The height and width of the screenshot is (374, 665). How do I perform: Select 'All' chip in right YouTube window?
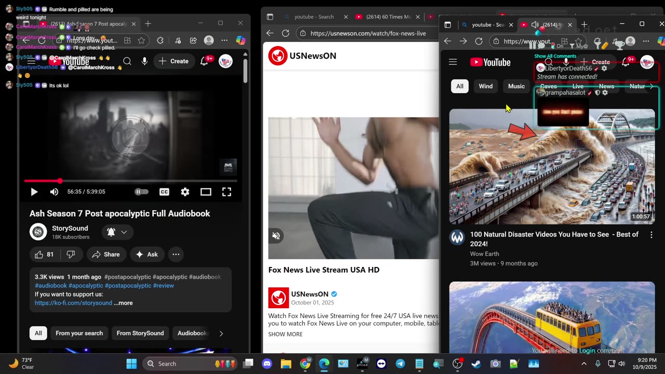460,86
